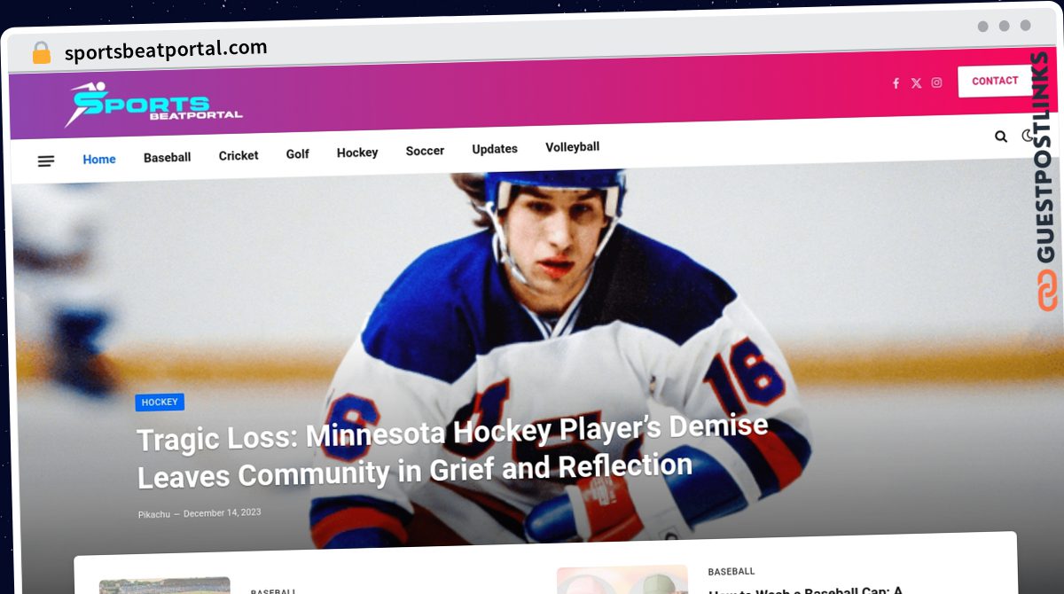
Task: Select Hockey in the navigation bar
Action: [357, 152]
